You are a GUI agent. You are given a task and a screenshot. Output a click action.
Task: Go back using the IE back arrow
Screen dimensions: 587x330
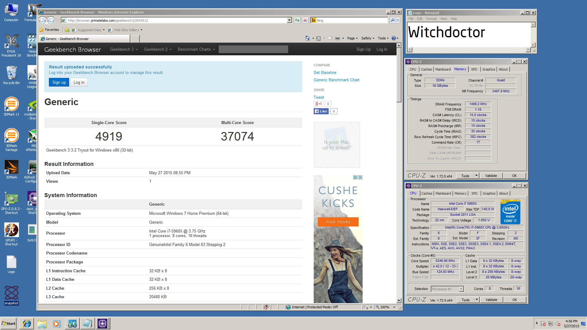click(42, 20)
